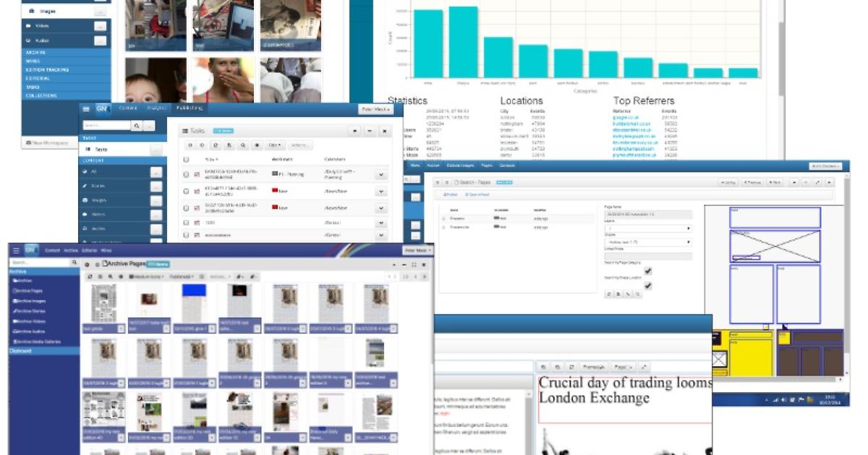Switch to the Publishing tab in Tasks window
This screenshot has width=868, height=455.
tap(190, 108)
